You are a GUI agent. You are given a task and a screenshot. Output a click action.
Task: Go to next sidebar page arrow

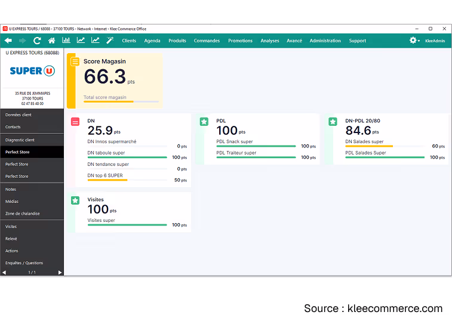(60, 273)
